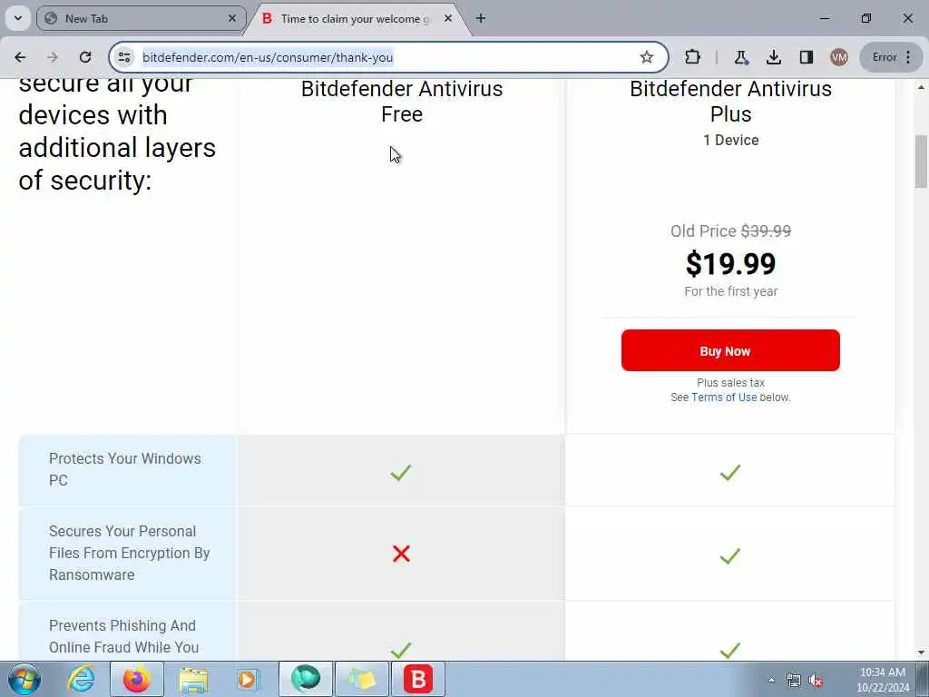Click Secures Your Personal Files ransomware label
The width and height of the screenshot is (929, 697).
pos(129,553)
